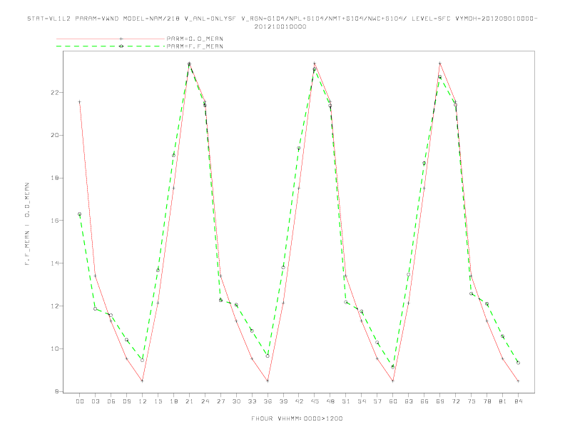Image resolution: width=565 pixels, height=437 pixels.
Task: Click x-axis tick label 57
Action: click(377, 401)
